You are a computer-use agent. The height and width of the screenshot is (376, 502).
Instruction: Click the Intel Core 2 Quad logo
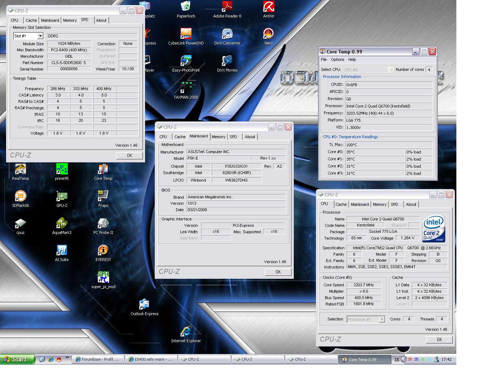tap(434, 229)
